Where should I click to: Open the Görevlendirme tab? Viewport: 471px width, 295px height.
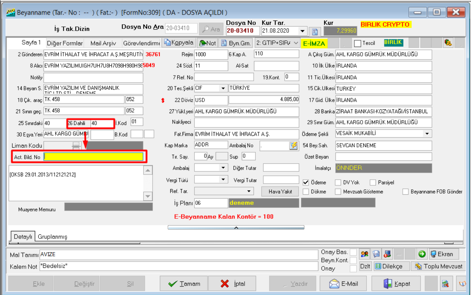tap(141, 43)
